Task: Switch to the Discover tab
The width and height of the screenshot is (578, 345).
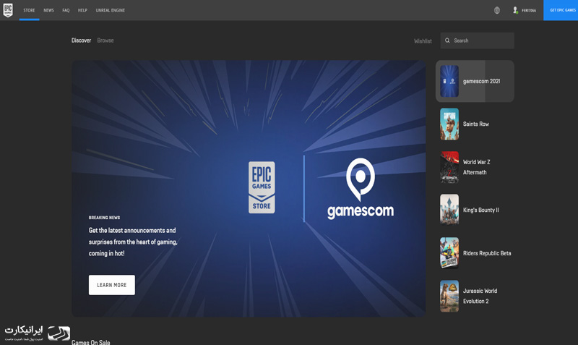Action: (x=81, y=41)
